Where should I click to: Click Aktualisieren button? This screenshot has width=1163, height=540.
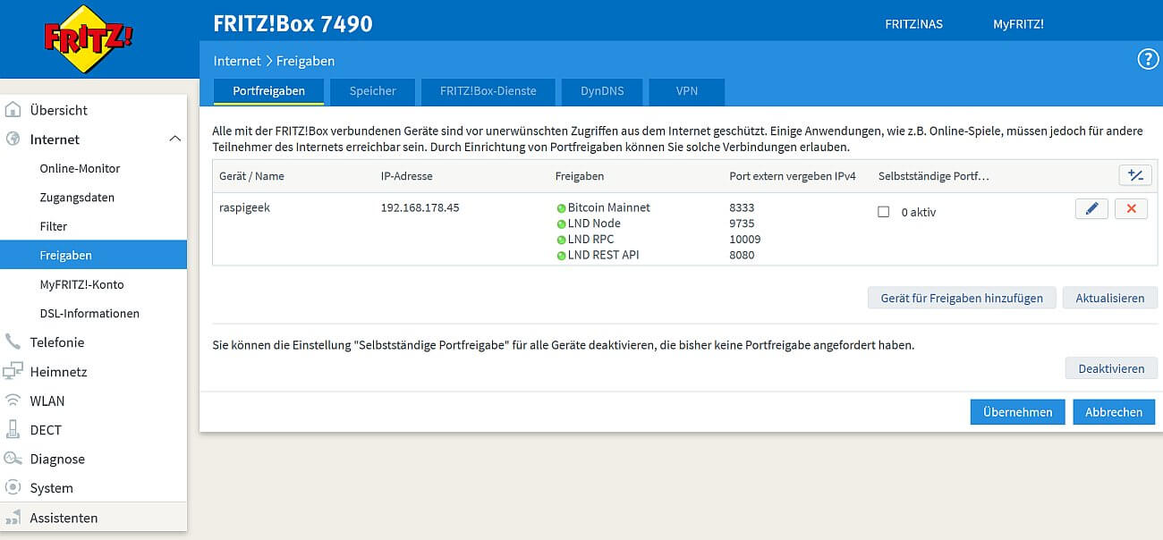pos(1110,298)
